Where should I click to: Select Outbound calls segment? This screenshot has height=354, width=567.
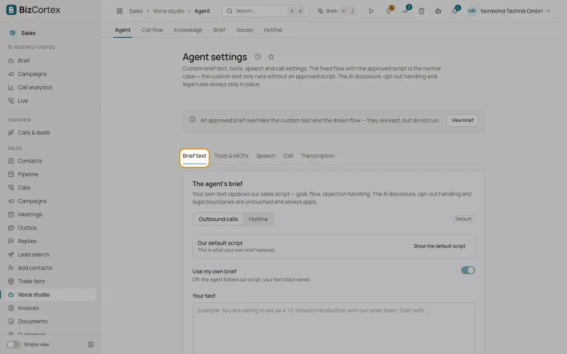point(218,219)
